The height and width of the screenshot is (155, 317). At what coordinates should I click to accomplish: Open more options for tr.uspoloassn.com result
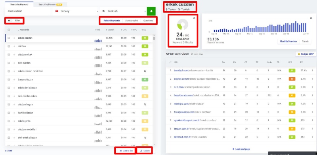[x=312, y=112]
